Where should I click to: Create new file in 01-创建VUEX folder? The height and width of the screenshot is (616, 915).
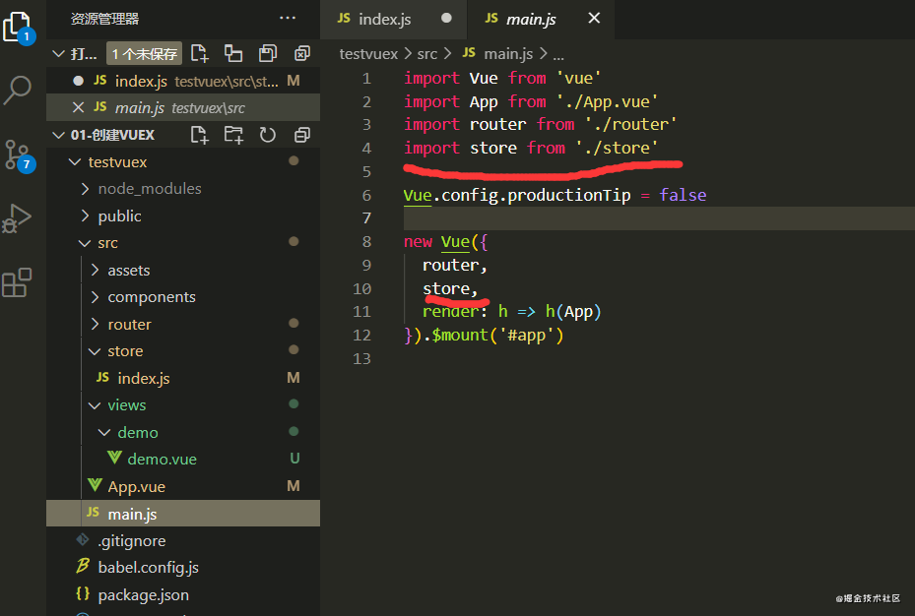tap(199, 135)
